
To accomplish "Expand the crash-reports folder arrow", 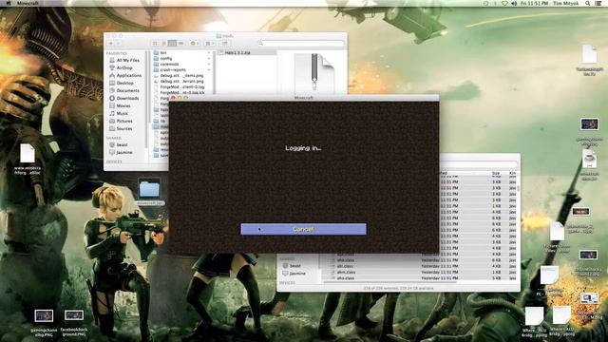I will click(x=209, y=69).
